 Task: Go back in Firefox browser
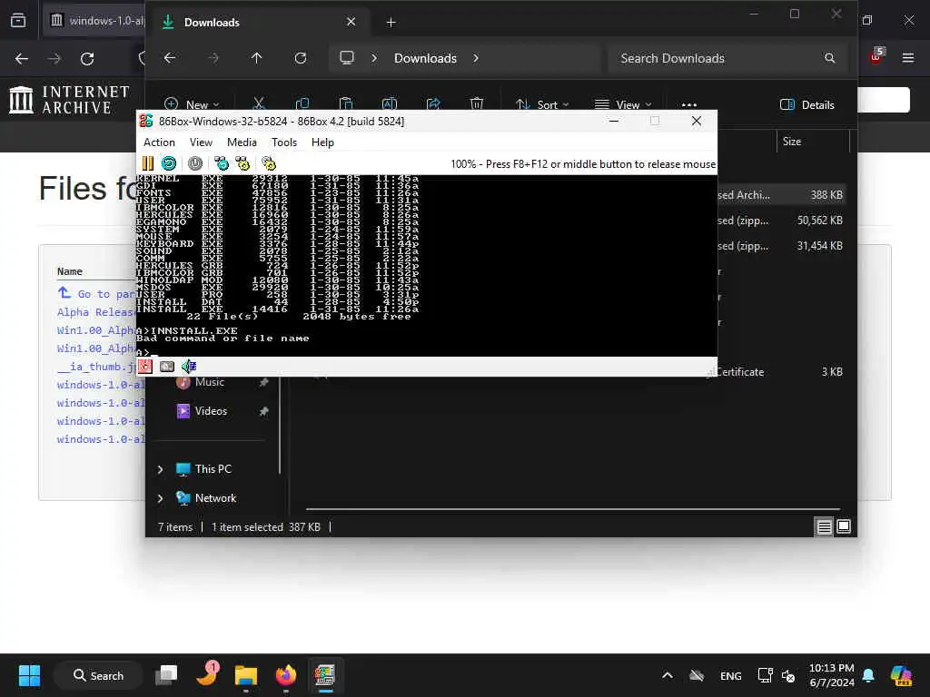pos(22,59)
